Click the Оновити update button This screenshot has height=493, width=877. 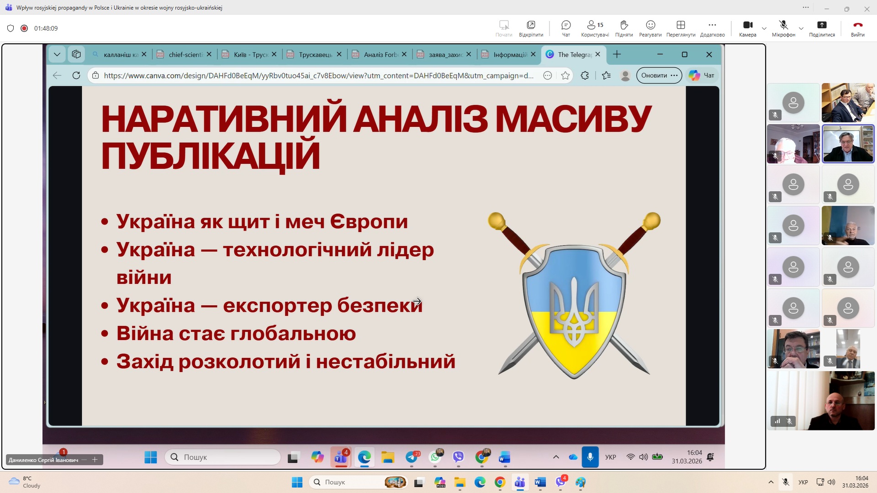click(x=659, y=75)
